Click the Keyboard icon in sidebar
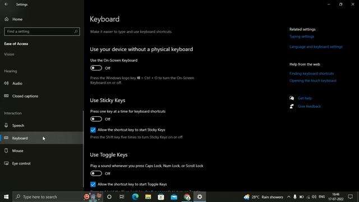Viewport: 359px width, 202px height. pyautogui.click(x=6, y=138)
